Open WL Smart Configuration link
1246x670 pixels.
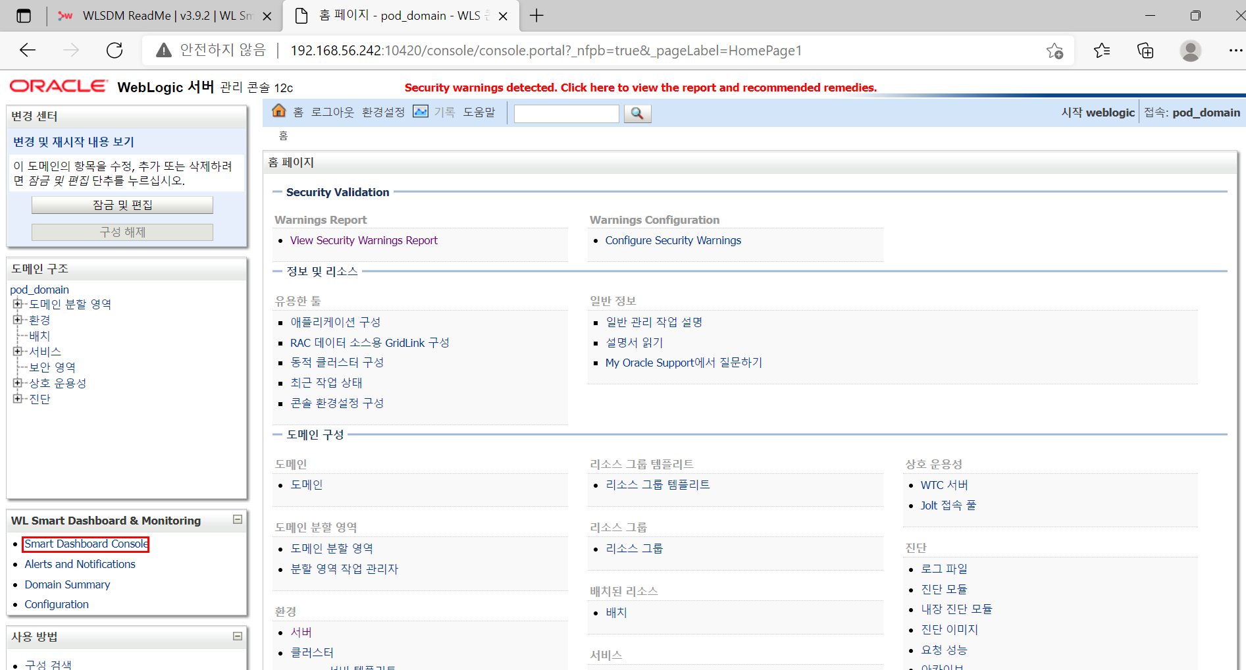click(57, 604)
